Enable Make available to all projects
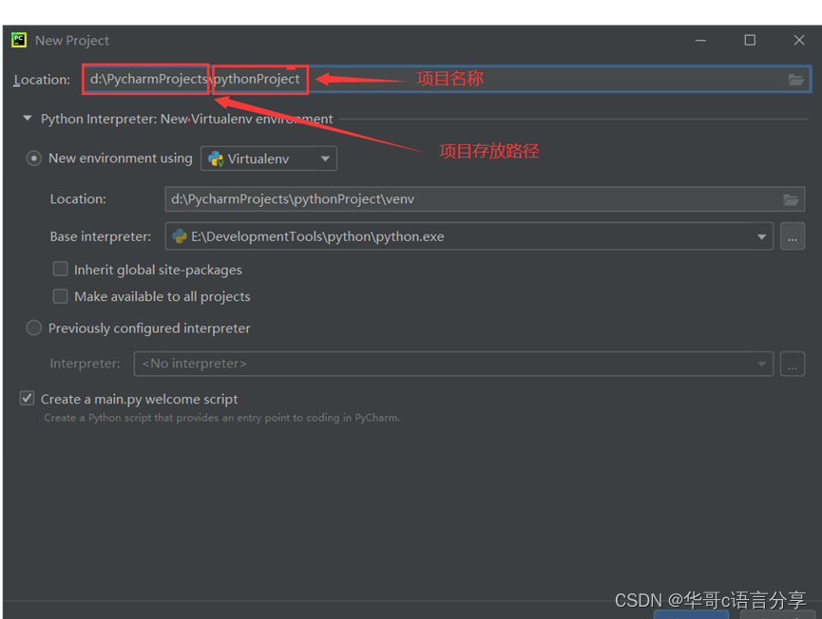 click(60, 296)
